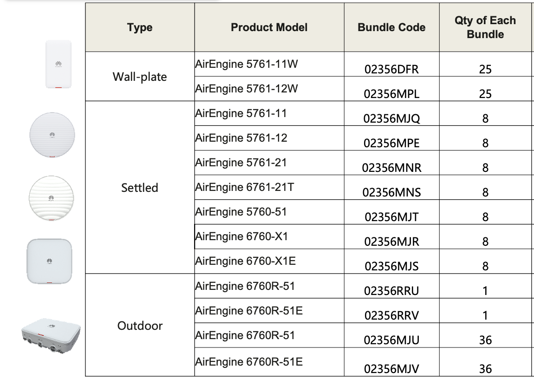Select the Settled type cell

tap(140, 187)
